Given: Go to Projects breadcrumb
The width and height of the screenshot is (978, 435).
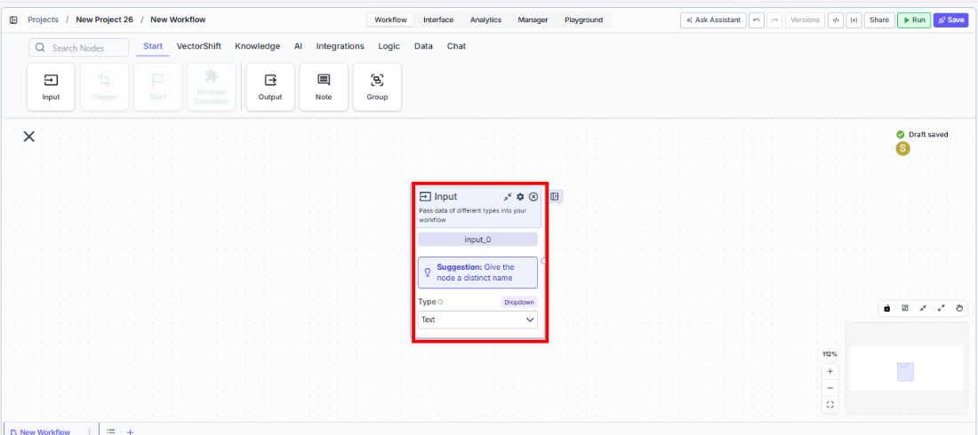Looking at the screenshot, I should [43, 20].
